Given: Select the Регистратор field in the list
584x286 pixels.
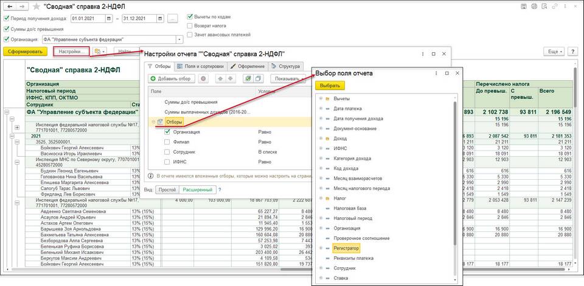Looking at the screenshot, I should click(347, 248).
